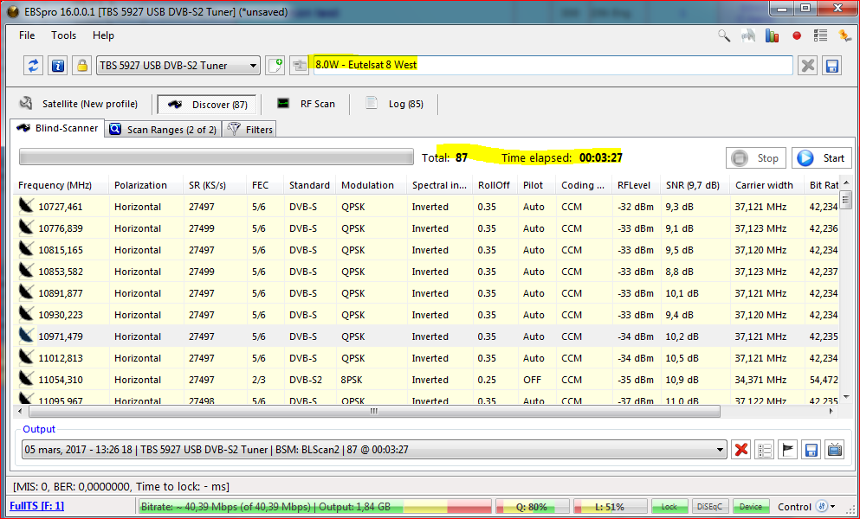
Task: Click the new profile icon with green plus
Action: click(275, 66)
